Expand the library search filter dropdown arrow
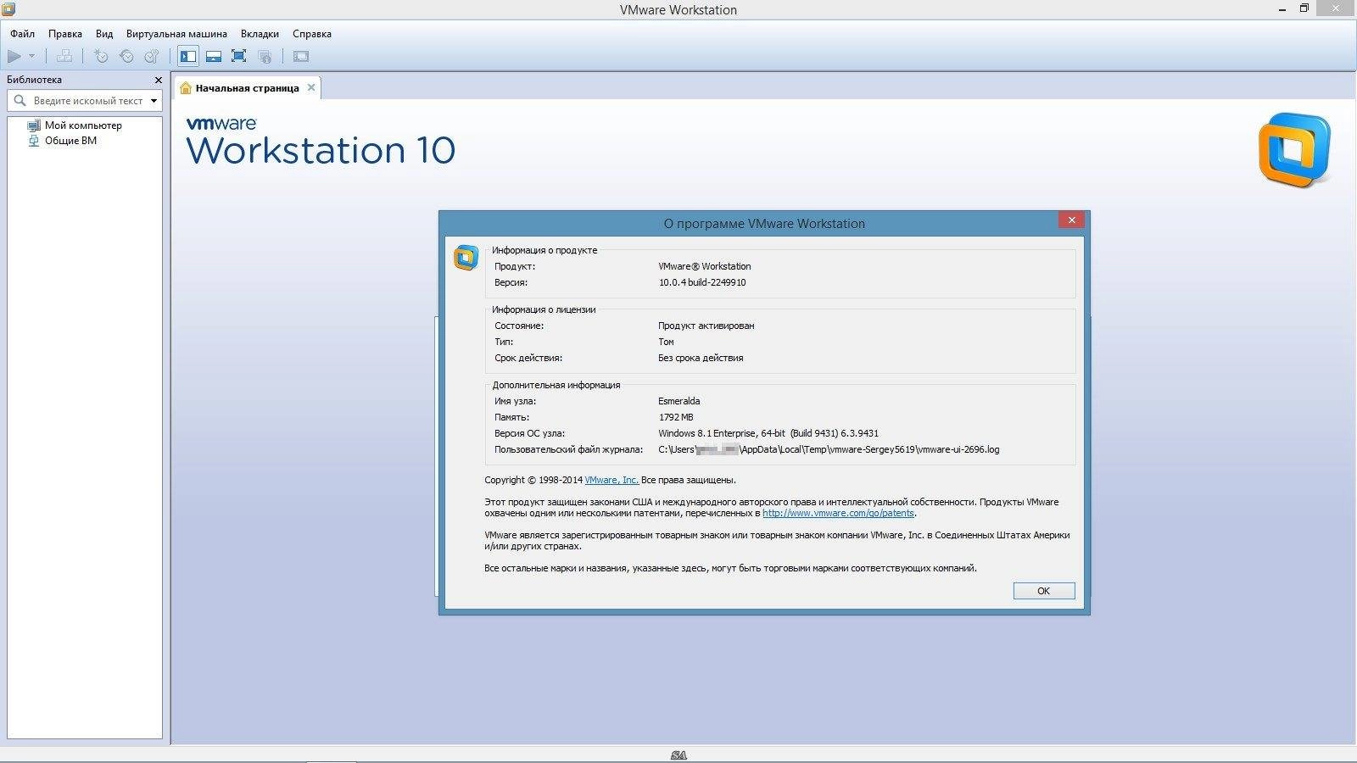 154,101
